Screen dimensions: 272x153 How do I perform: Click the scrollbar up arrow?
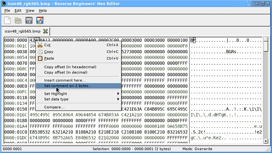(x=266, y=39)
